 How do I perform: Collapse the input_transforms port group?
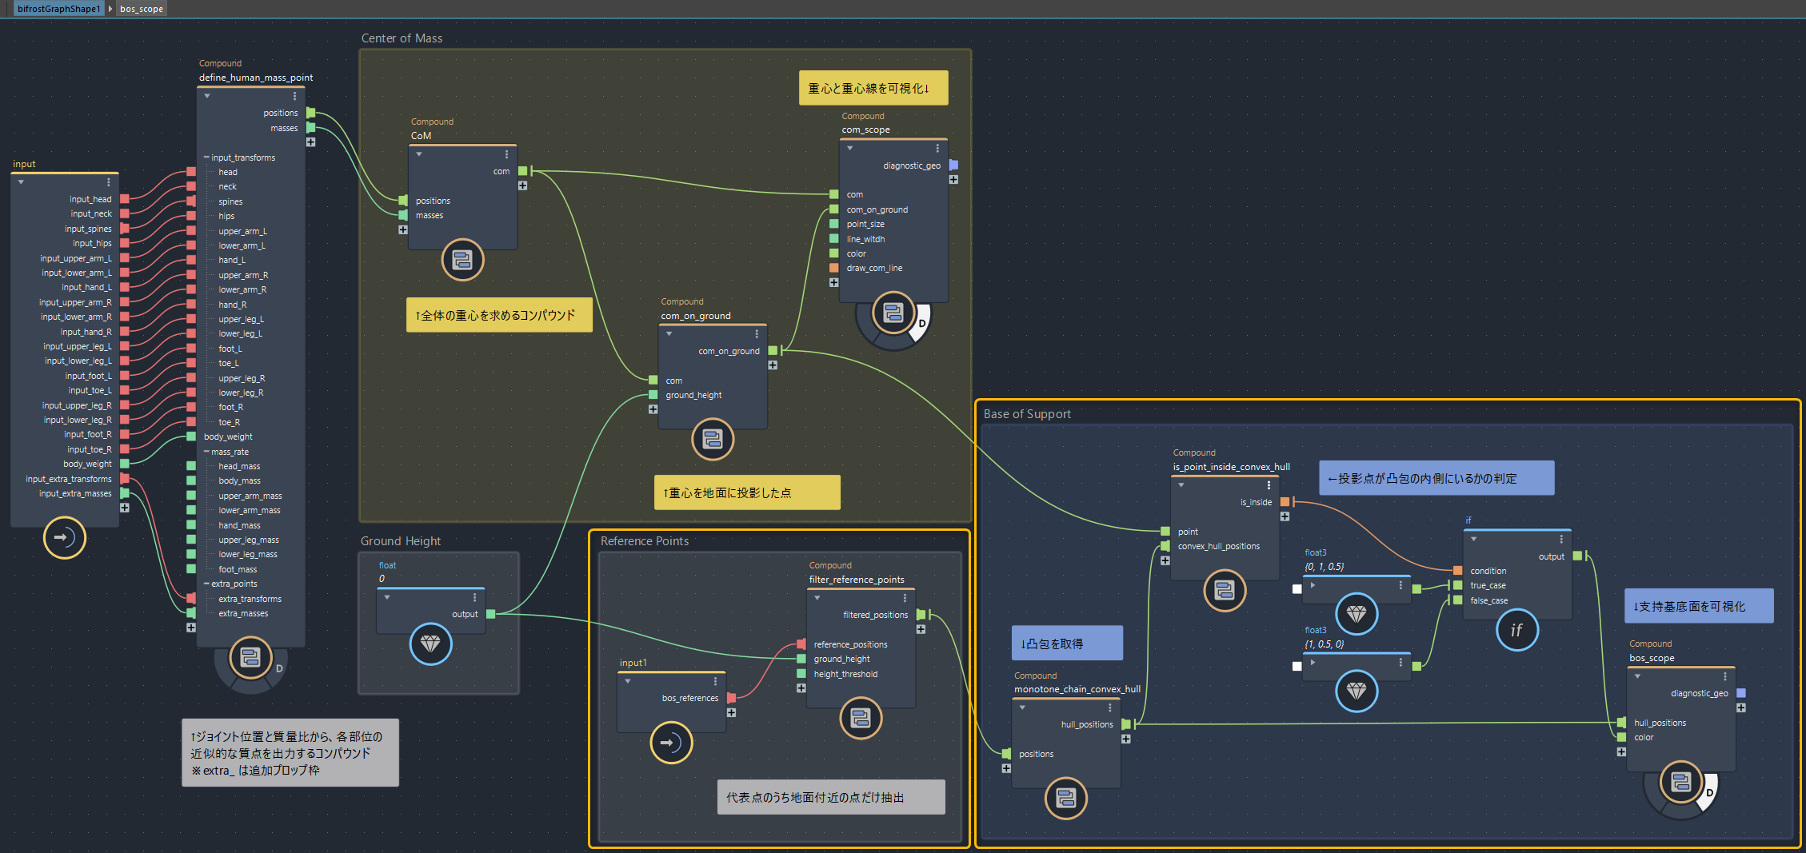(x=206, y=157)
